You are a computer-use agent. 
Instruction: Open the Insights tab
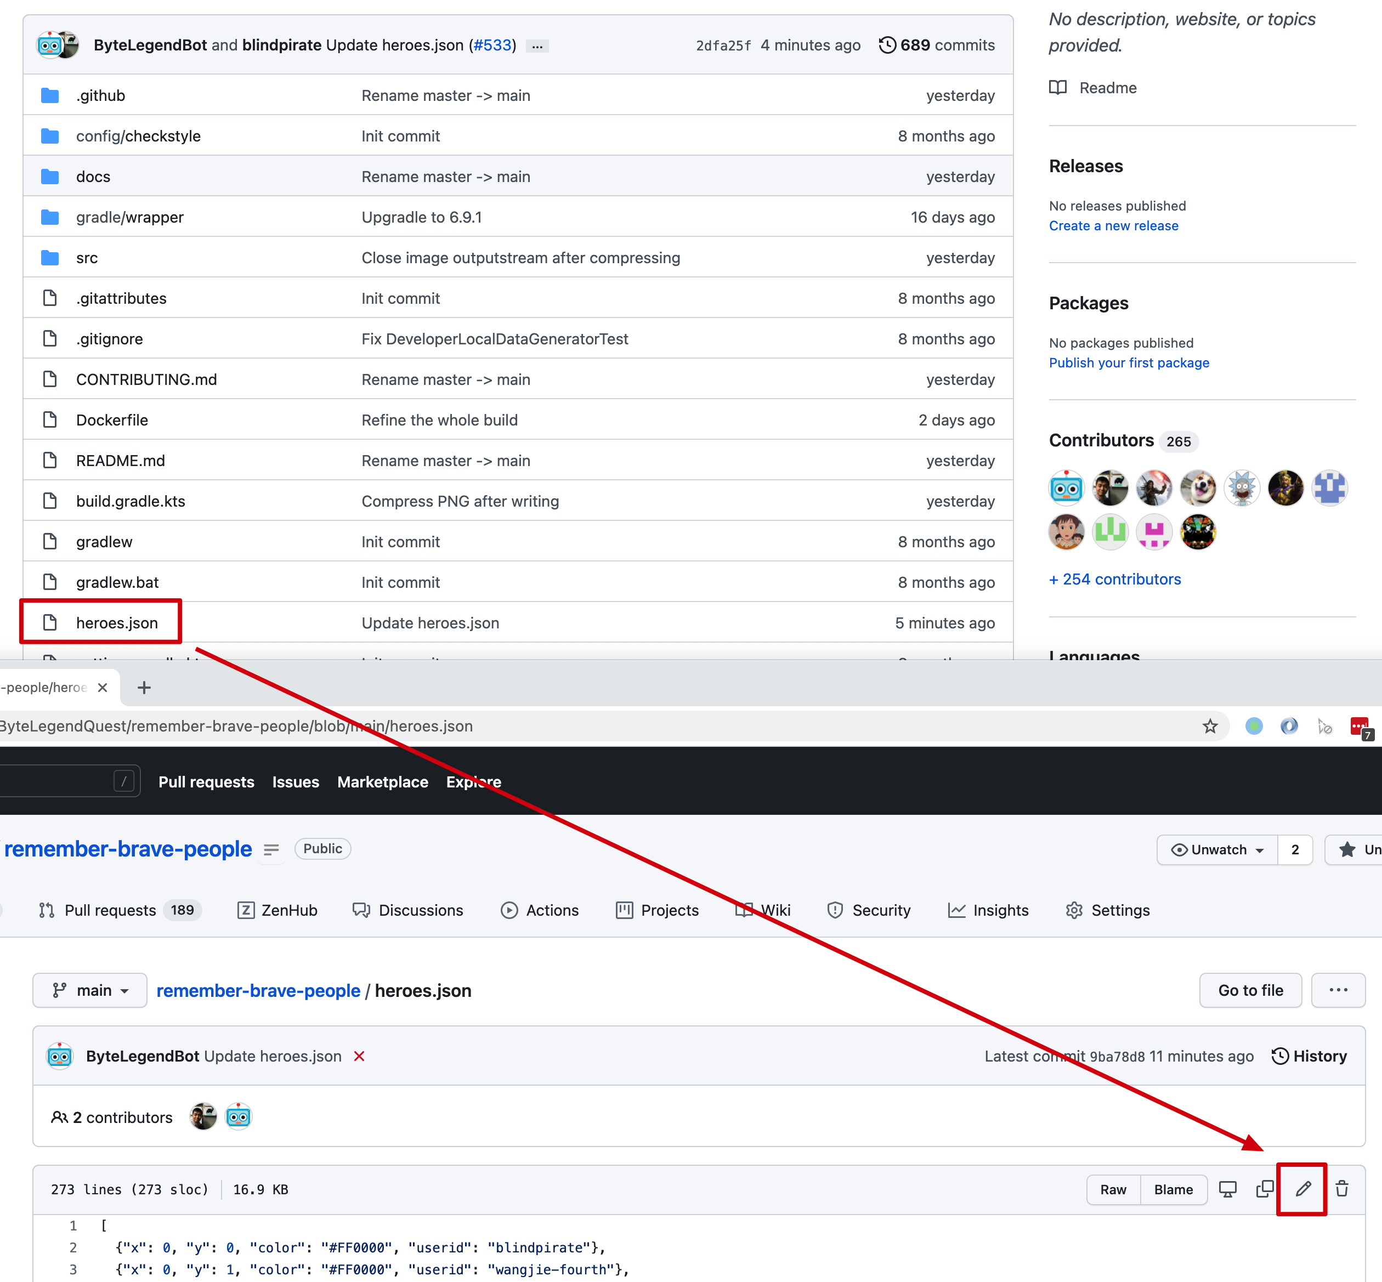click(x=988, y=910)
